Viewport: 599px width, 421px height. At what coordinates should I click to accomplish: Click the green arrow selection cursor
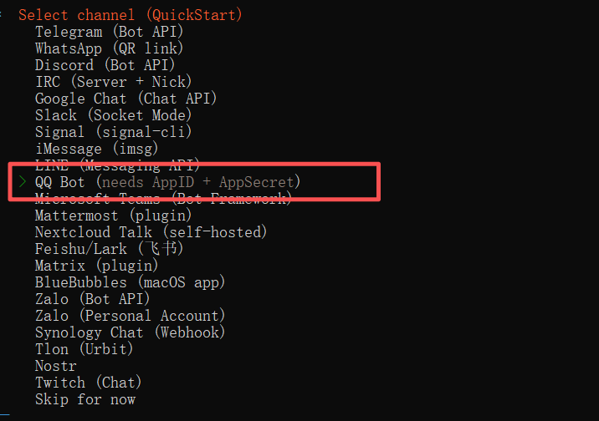click(x=22, y=181)
